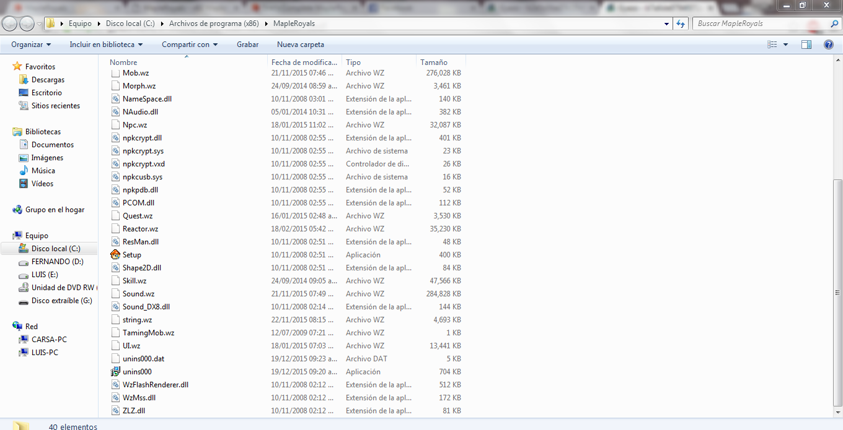This screenshot has width=843, height=430.
Task: Open Descargas in Favoritos
Action: 48,80
